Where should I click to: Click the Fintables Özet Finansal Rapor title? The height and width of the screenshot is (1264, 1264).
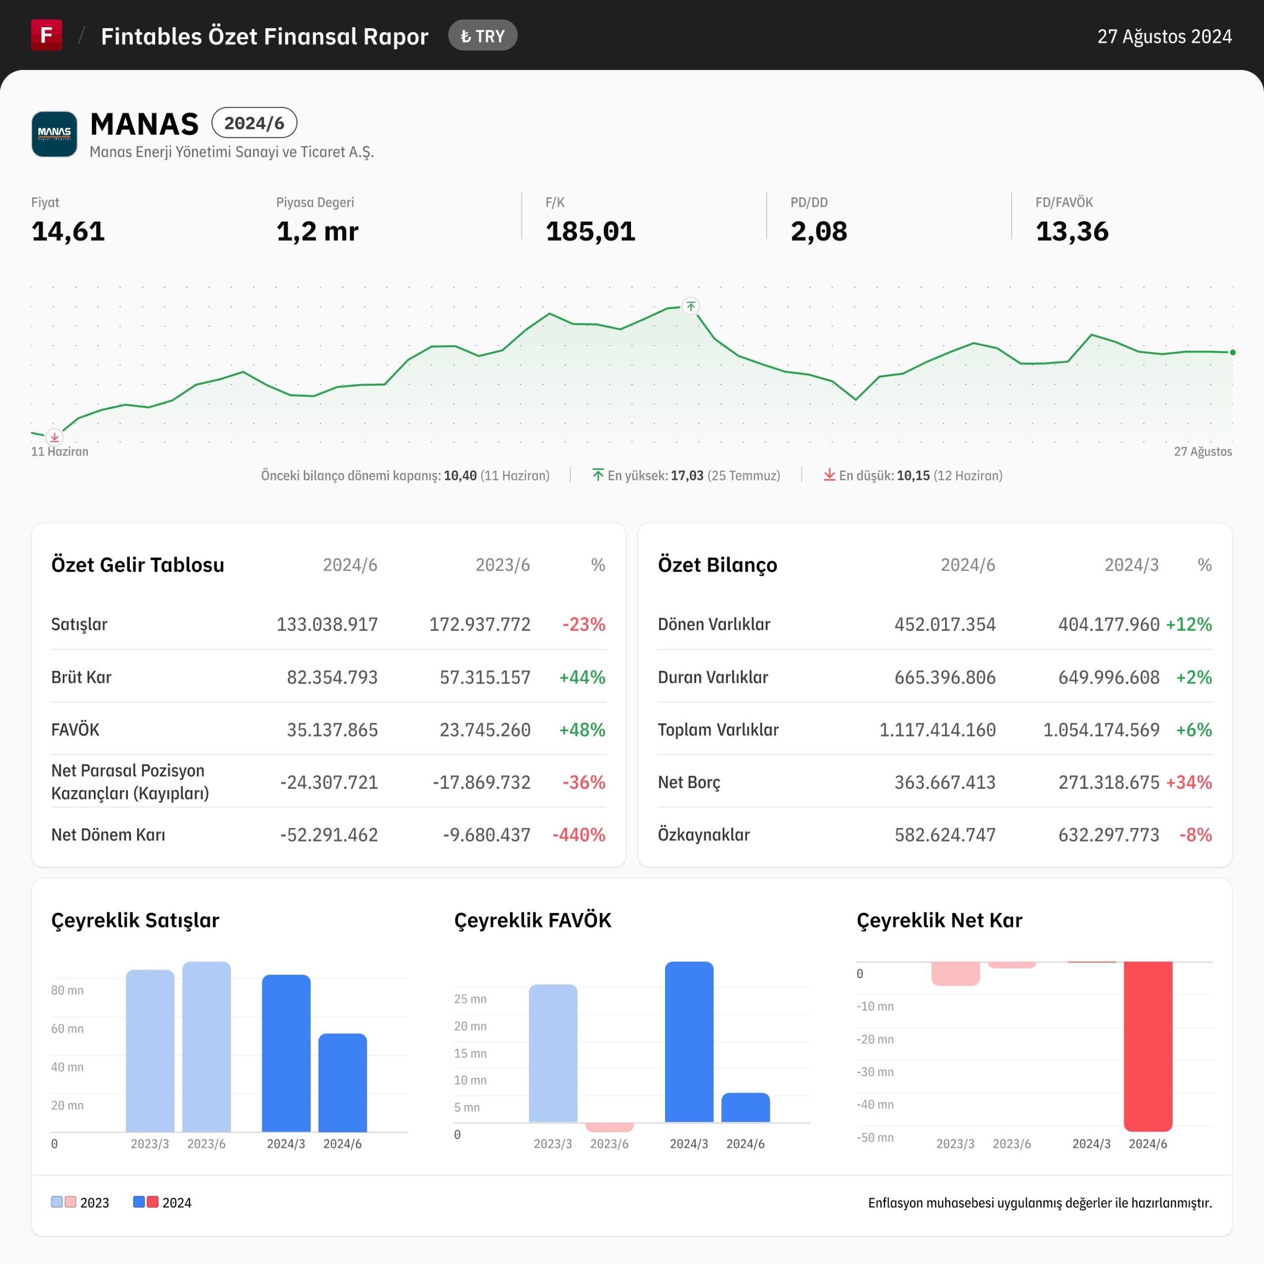(264, 36)
